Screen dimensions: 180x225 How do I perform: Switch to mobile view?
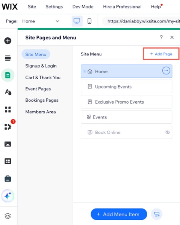coord(90,21)
